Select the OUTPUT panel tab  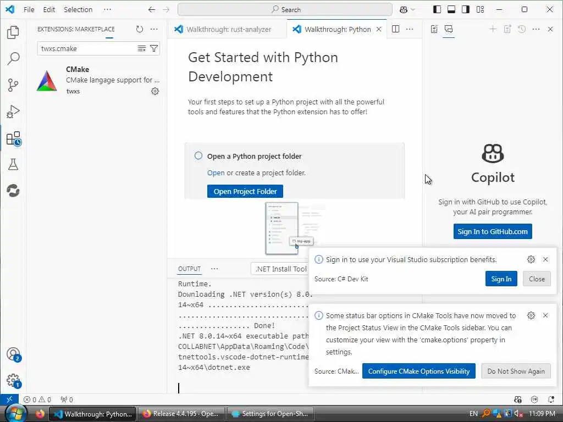click(x=189, y=269)
